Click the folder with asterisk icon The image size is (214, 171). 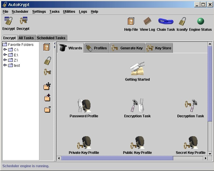click(x=47, y=86)
